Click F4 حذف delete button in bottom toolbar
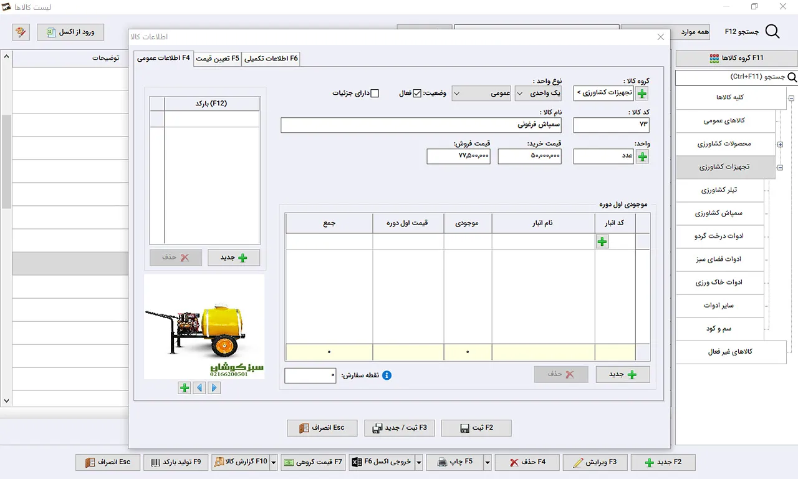798x479 pixels. click(527, 462)
